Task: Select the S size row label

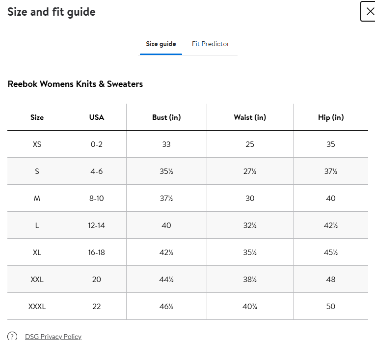Action: pyautogui.click(x=37, y=171)
